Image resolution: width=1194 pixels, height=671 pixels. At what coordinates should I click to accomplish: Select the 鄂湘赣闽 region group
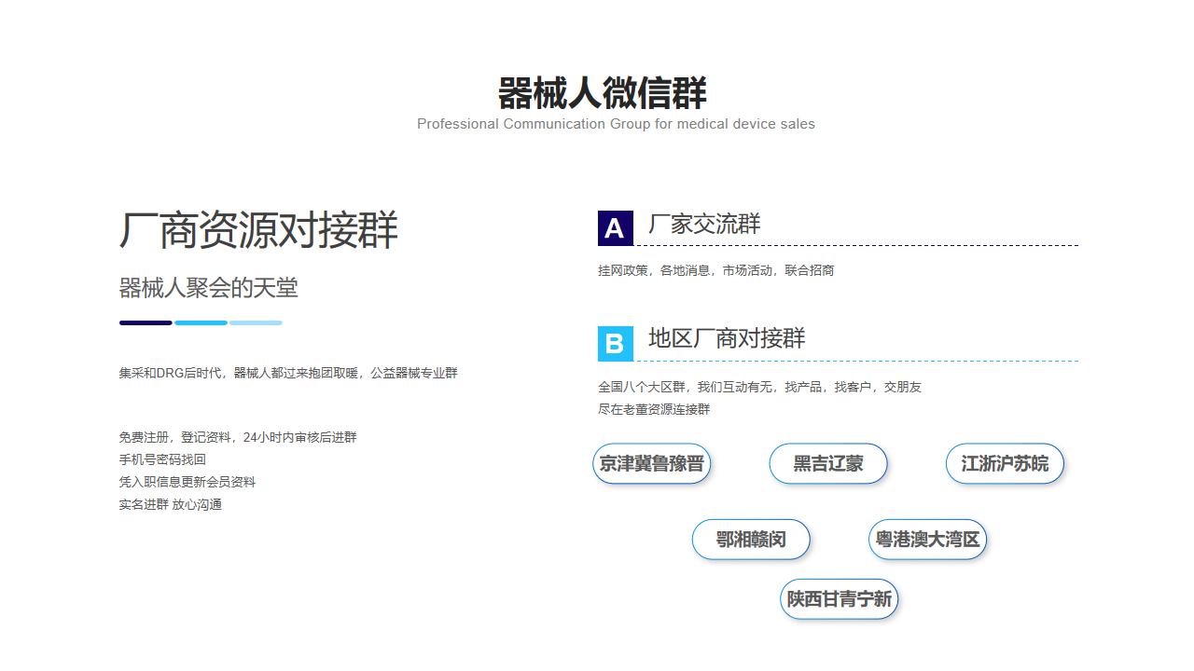coord(751,540)
